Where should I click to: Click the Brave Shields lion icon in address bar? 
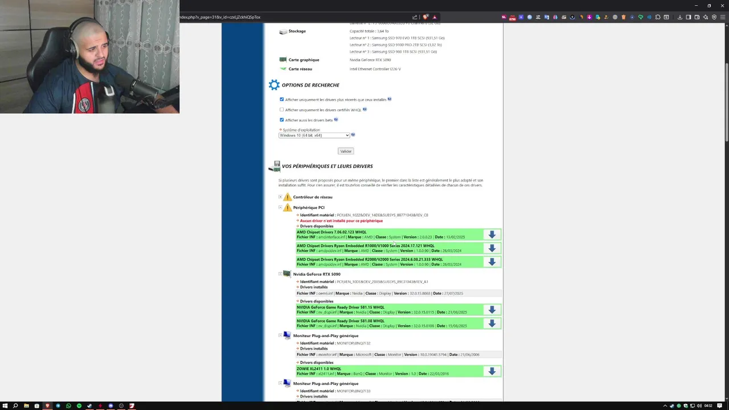[x=425, y=17]
